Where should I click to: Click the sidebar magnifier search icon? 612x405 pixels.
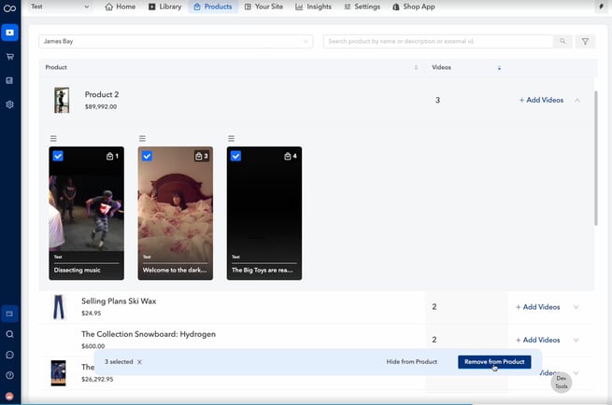point(9,334)
